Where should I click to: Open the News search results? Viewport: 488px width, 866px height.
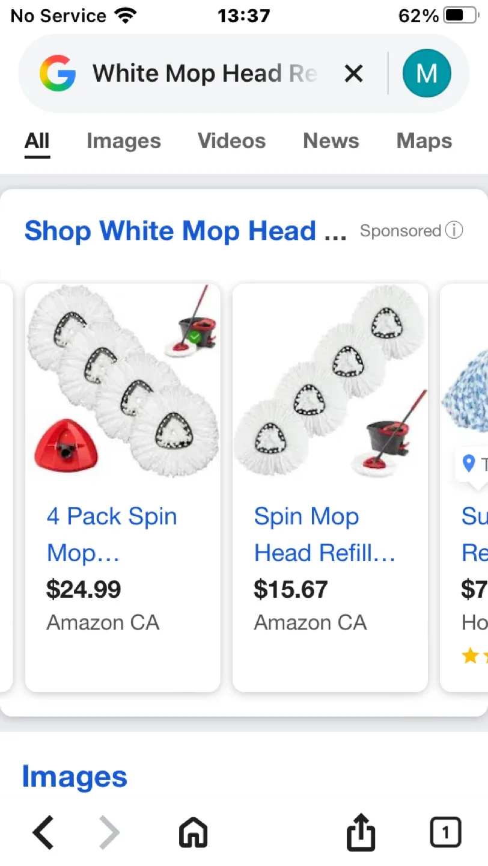(331, 141)
